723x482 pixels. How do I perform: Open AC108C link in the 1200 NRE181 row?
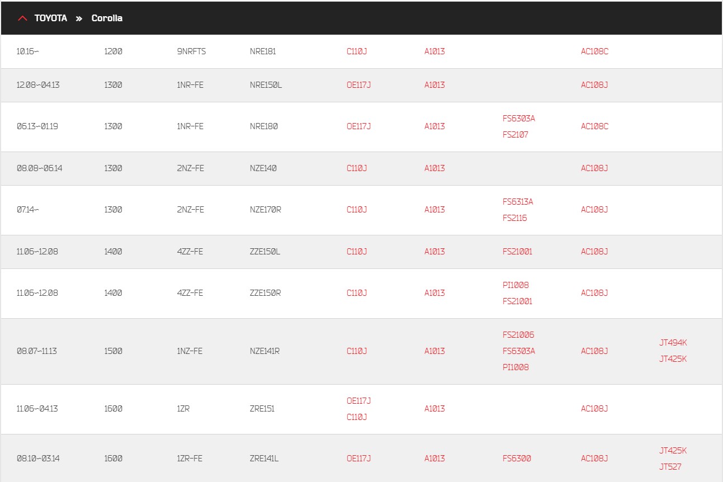tap(594, 51)
